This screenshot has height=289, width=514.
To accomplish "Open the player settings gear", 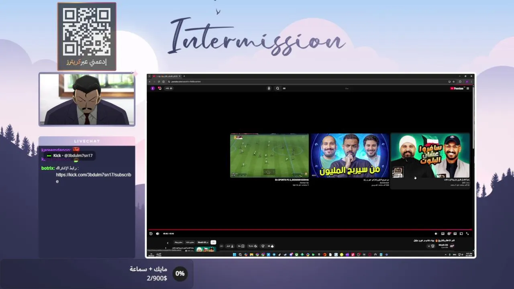I will [x=449, y=234].
